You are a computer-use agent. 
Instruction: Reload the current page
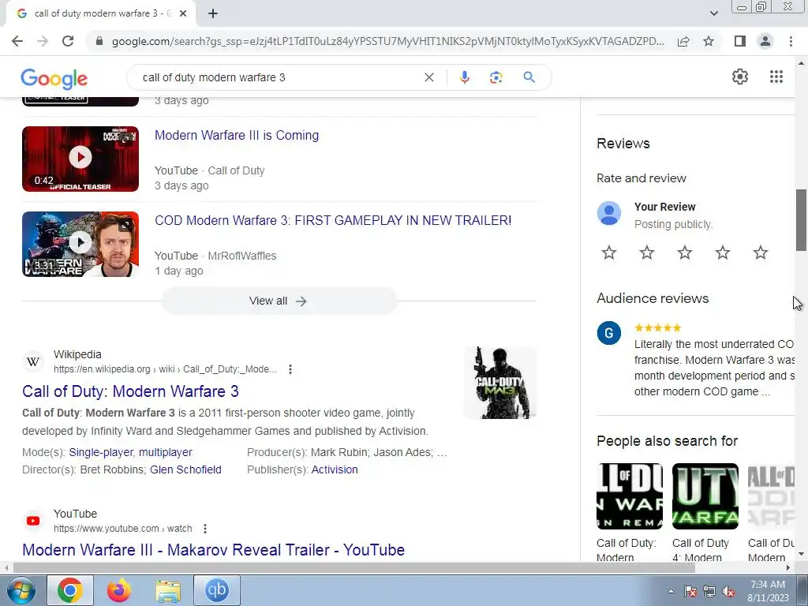(x=68, y=41)
